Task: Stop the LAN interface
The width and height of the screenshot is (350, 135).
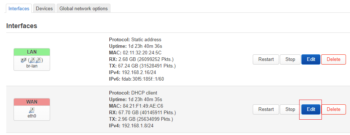Action: click(x=290, y=59)
